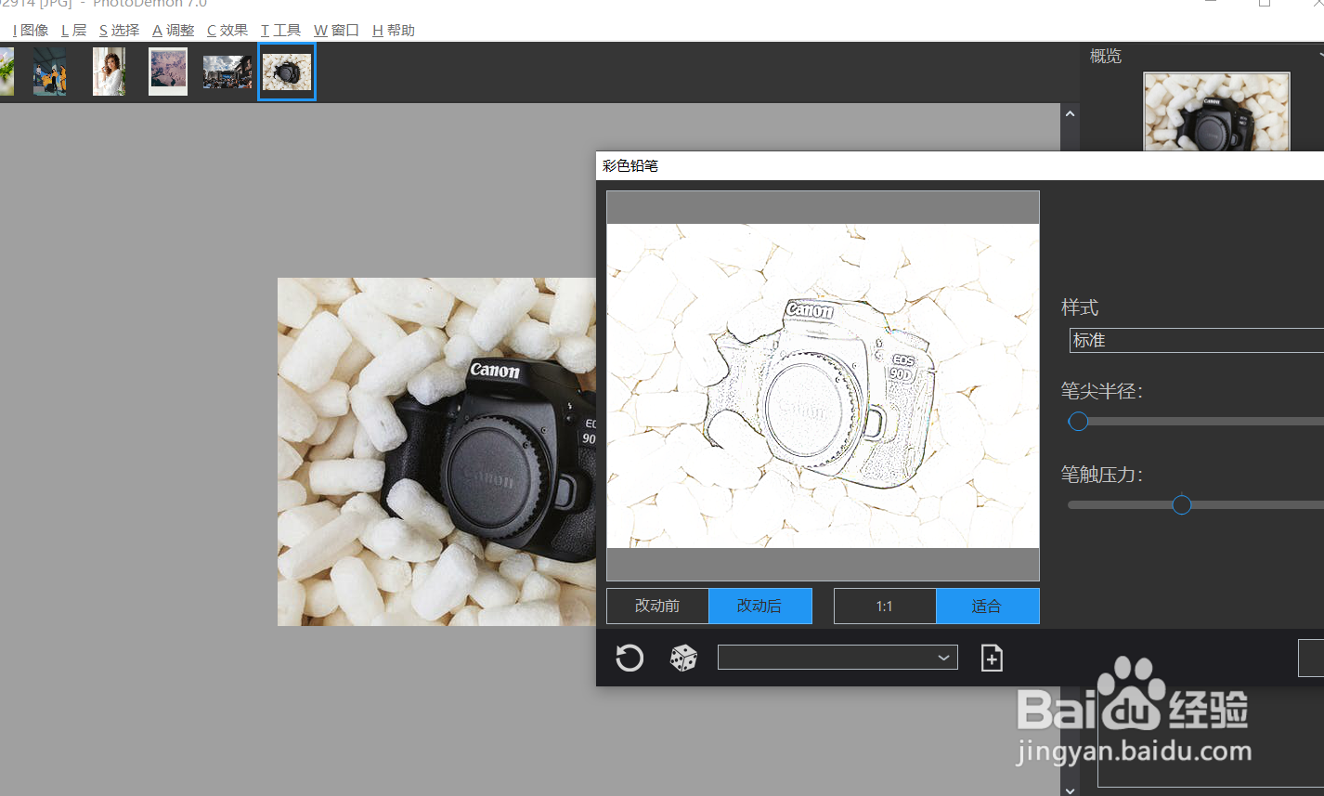1324x796 pixels.
Task: Set preview zoom to 1:1
Action: click(x=884, y=607)
